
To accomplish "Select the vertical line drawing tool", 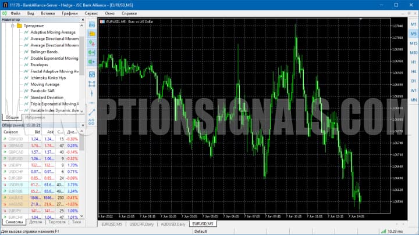I will tap(91, 93).
